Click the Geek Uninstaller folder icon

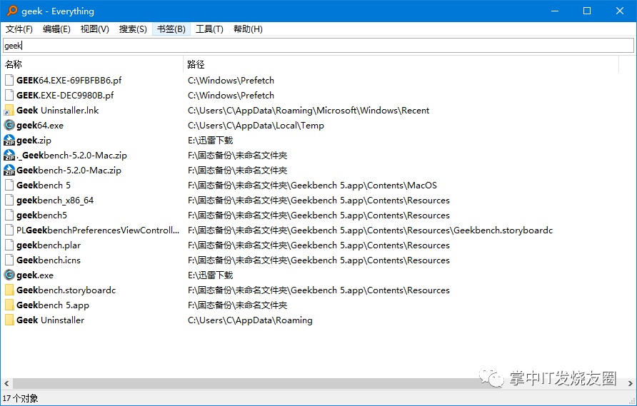pos(9,320)
